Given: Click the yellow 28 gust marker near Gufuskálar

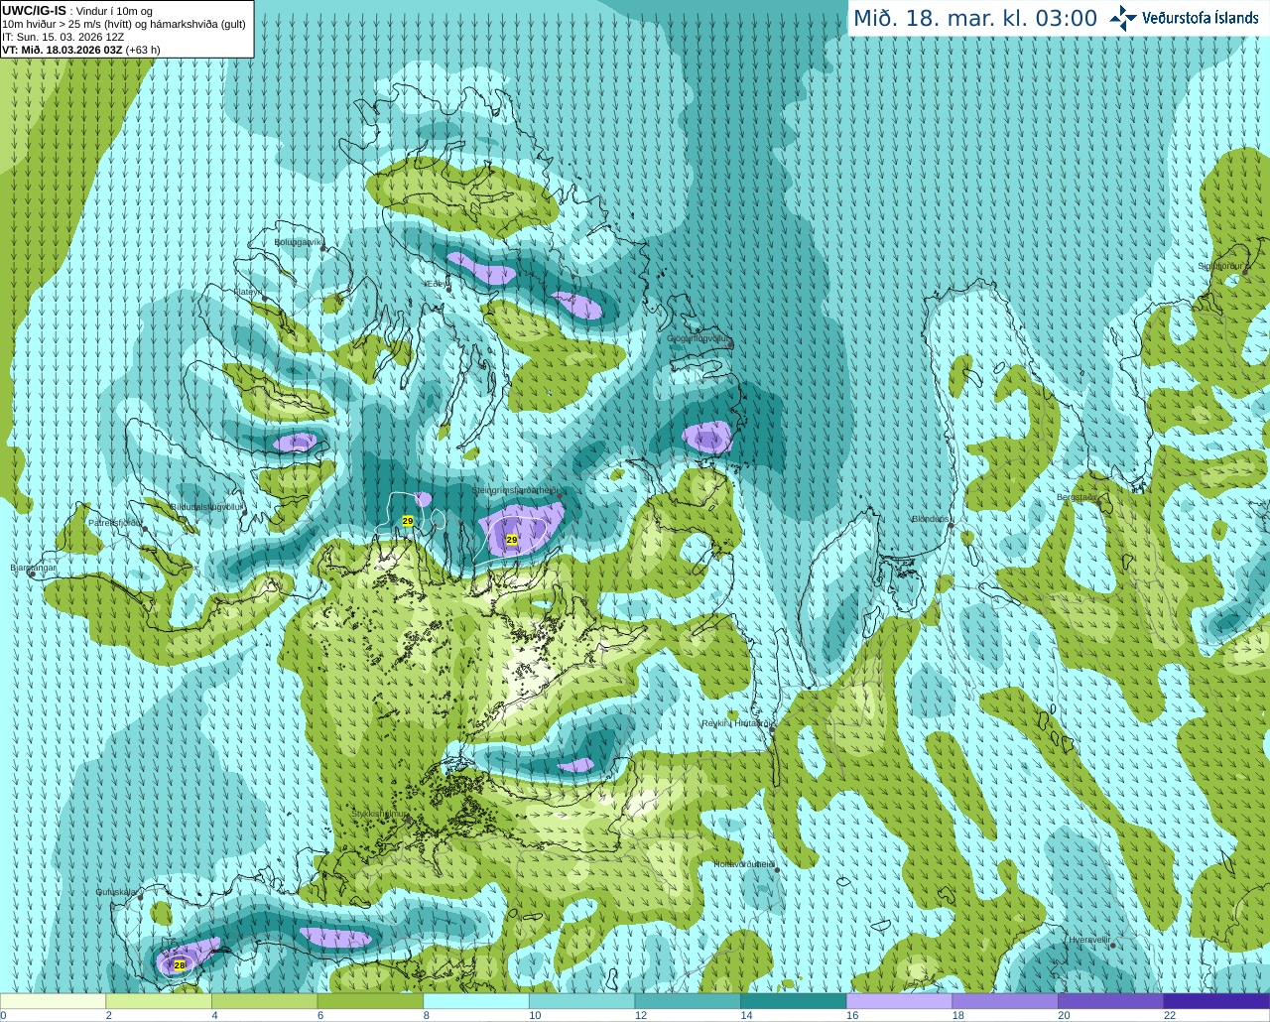Looking at the screenshot, I should pos(180,964).
